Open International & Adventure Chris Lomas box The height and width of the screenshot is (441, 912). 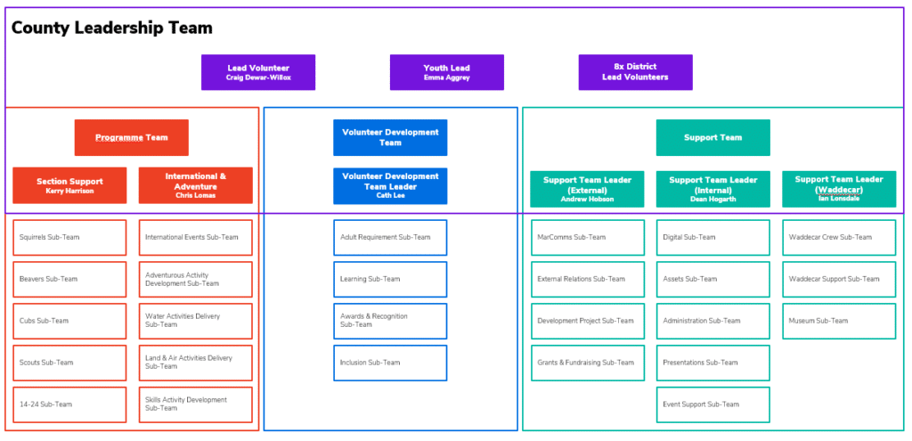click(x=195, y=185)
